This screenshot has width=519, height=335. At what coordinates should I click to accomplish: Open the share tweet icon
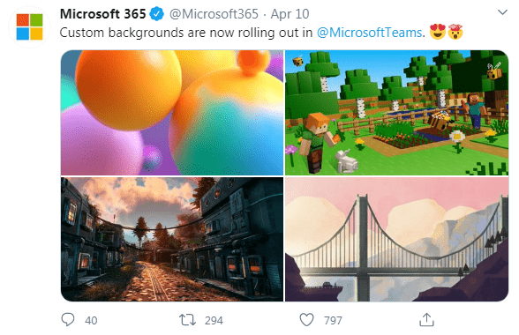pos(426,319)
